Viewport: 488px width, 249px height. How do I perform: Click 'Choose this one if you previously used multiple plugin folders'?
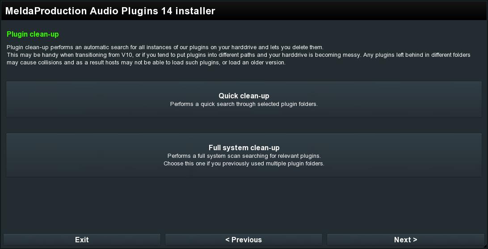coord(244,164)
